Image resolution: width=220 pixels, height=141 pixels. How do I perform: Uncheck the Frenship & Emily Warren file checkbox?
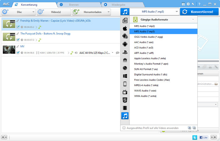(18, 27)
